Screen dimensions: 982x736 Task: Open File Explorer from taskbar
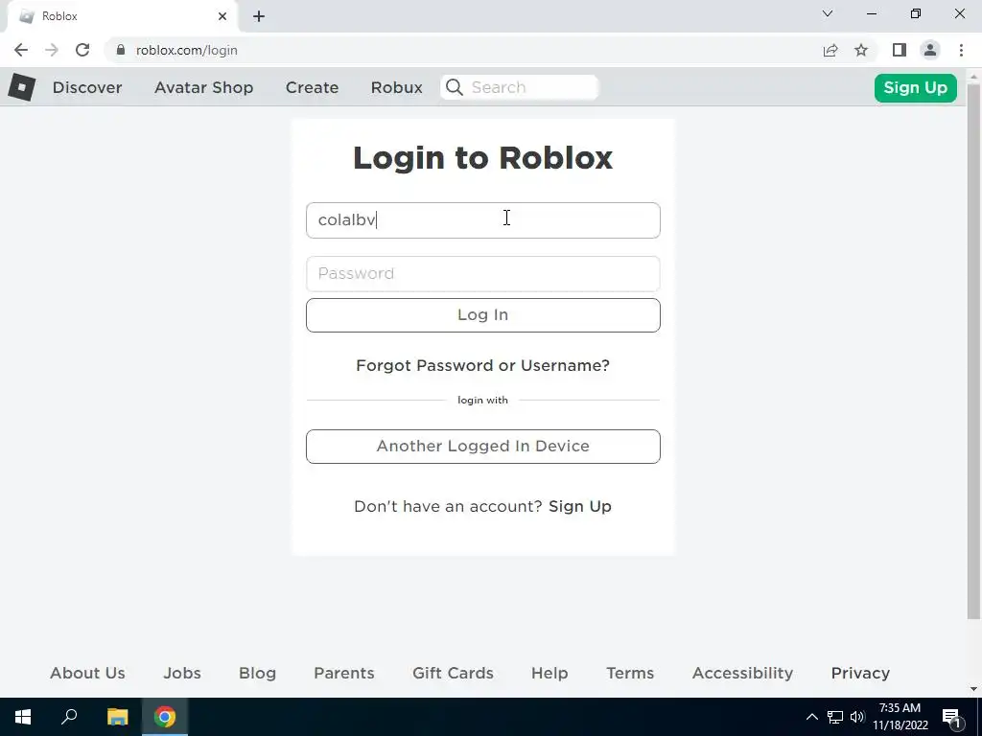(117, 717)
